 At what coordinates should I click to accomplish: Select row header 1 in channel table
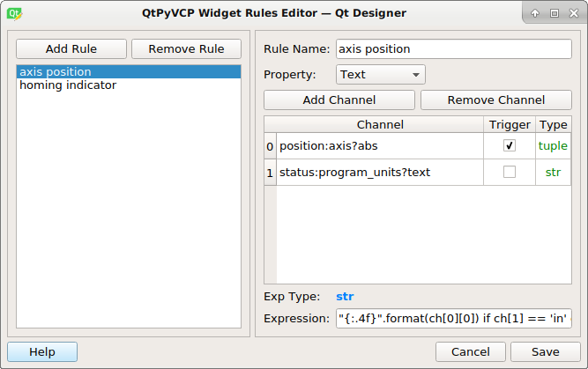pos(270,173)
